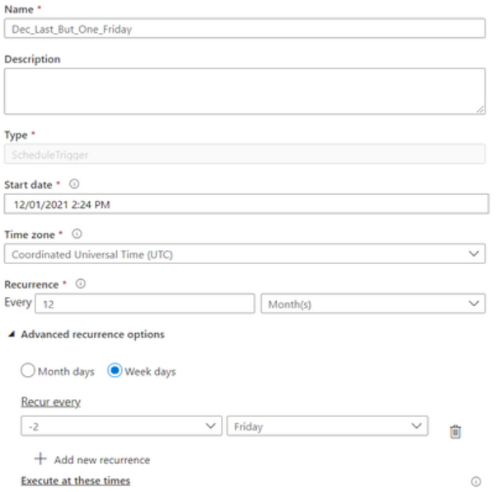The image size is (497, 492).
Task: Select the Week days radio option
Action: [x=115, y=370]
